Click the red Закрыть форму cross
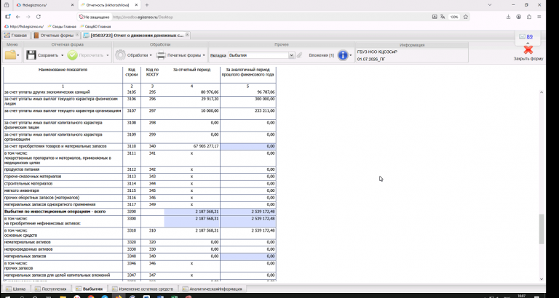Image resolution: width=559 pixels, height=298 pixels. click(x=528, y=50)
